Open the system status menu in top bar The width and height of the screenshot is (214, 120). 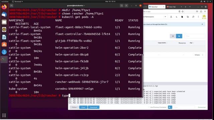tap(206, 1)
